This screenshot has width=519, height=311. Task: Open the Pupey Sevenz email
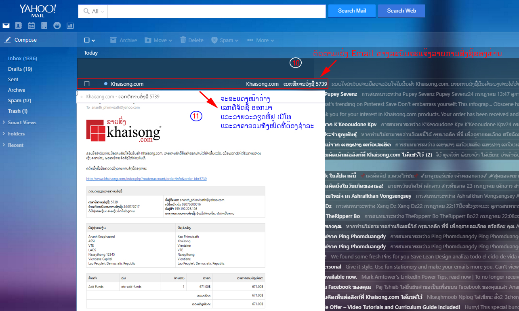(x=422, y=94)
